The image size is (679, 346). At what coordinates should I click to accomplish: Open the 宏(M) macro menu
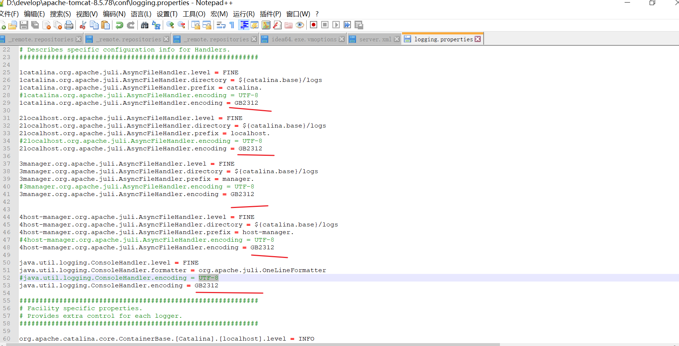pyautogui.click(x=219, y=14)
